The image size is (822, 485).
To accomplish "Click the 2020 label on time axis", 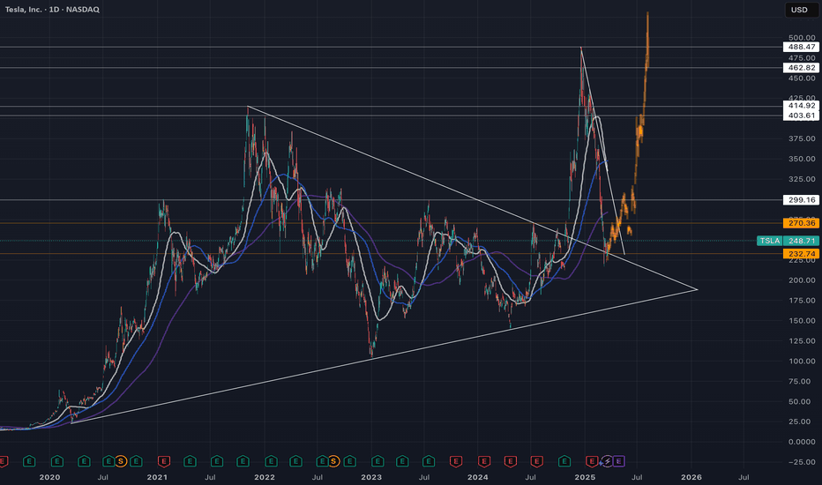I will click(x=49, y=477).
